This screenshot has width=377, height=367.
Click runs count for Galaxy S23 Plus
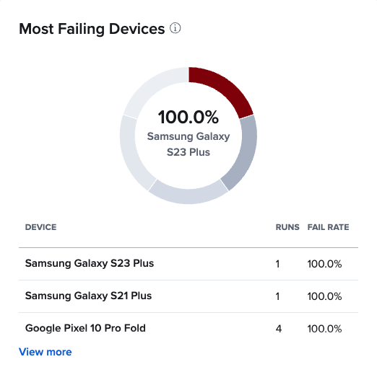tap(277, 264)
